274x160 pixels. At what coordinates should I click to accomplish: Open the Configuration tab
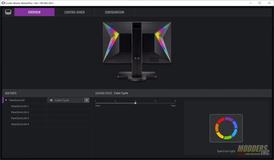[115, 12]
